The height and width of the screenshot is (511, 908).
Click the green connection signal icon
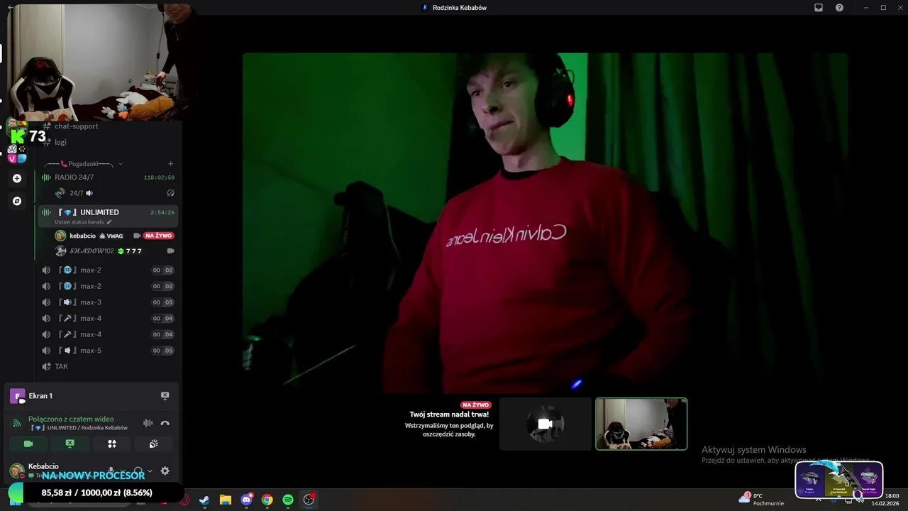click(16, 423)
